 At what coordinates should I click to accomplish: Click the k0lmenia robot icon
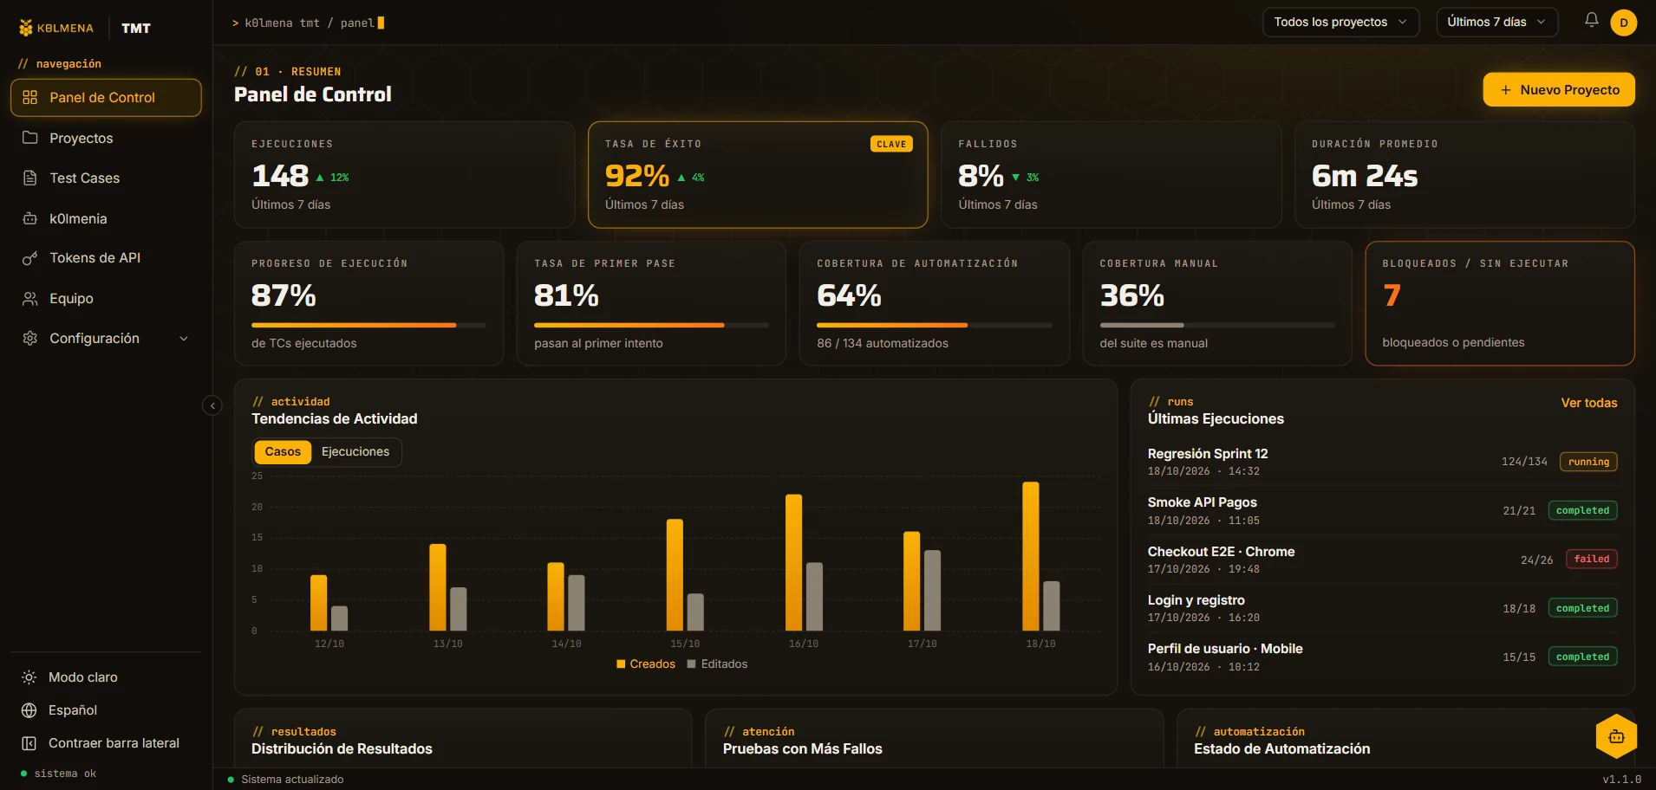[30, 218]
